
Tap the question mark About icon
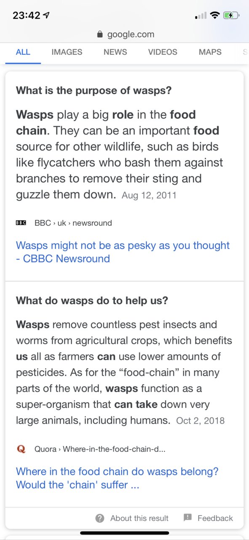[100, 518]
